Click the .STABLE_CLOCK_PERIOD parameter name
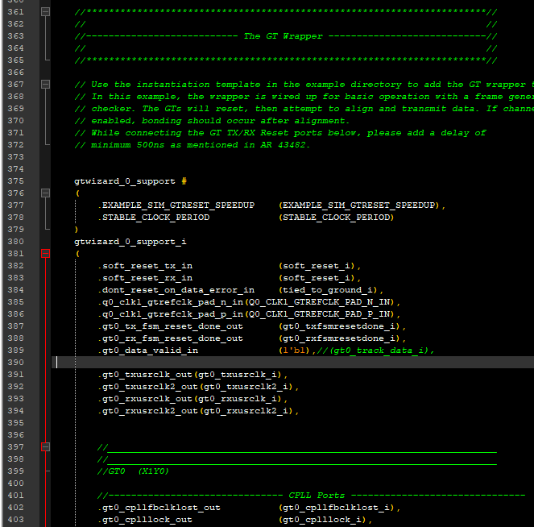 pyautogui.click(x=154, y=218)
